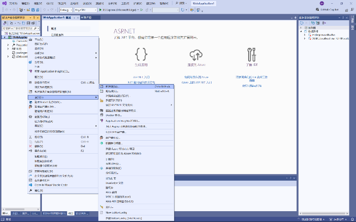The width and height of the screenshot is (356, 222).
Task: Toggle Show All Files in Solution Explorer toolbar
Action: [33, 23]
